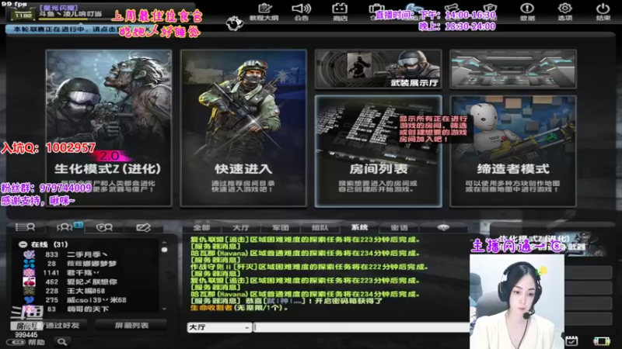
Task: Open the 缔造者模式 creator mode card
Action: click(513, 151)
